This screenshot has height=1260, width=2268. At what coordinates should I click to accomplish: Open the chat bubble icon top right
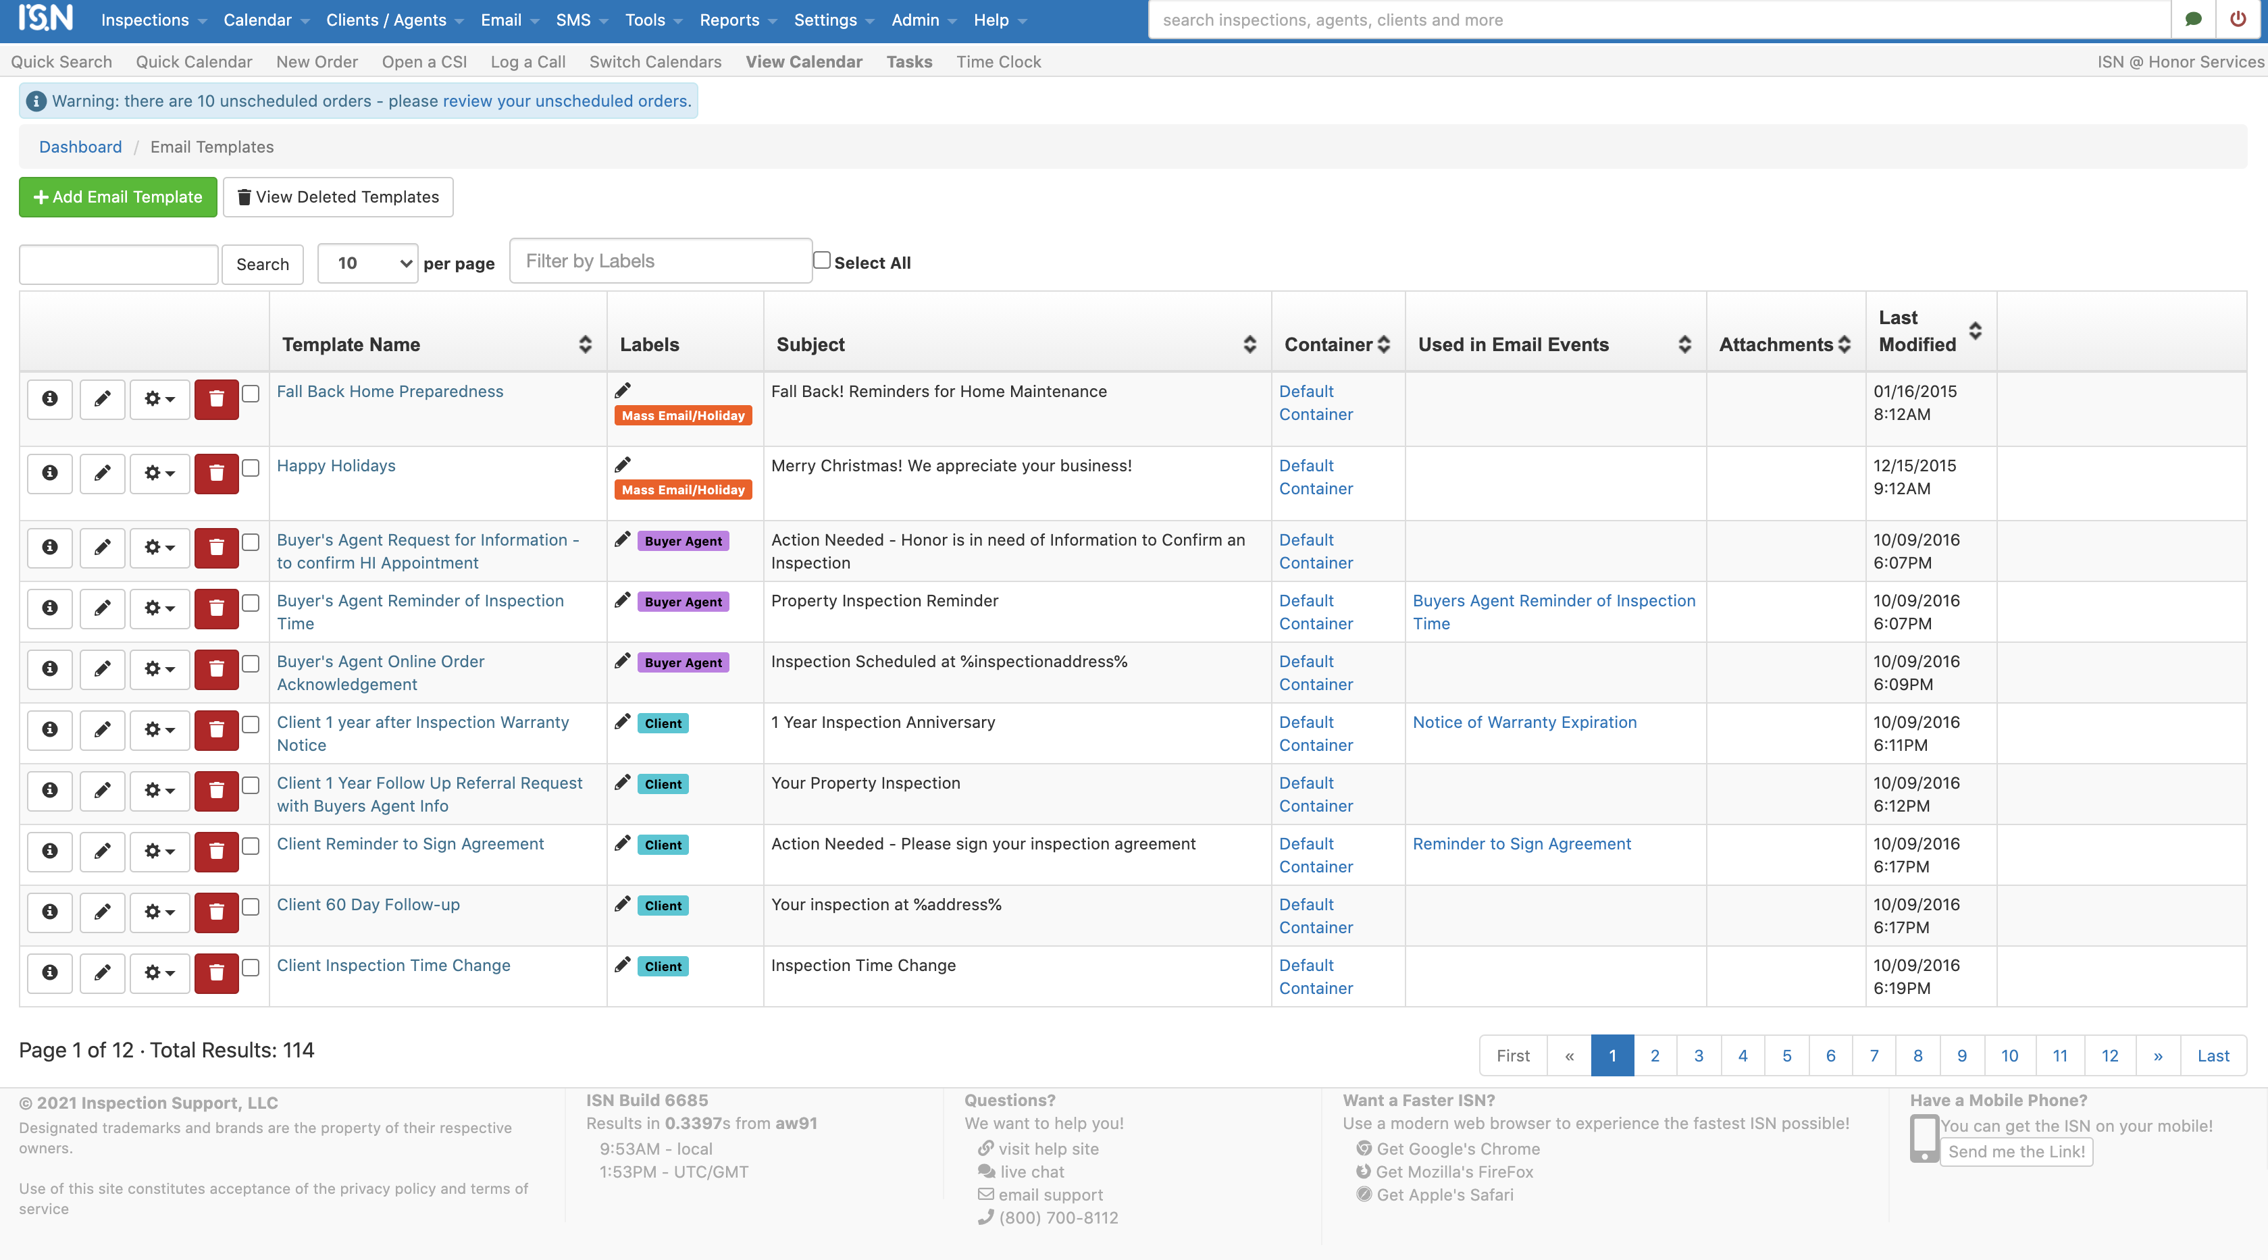(2193, 20)
